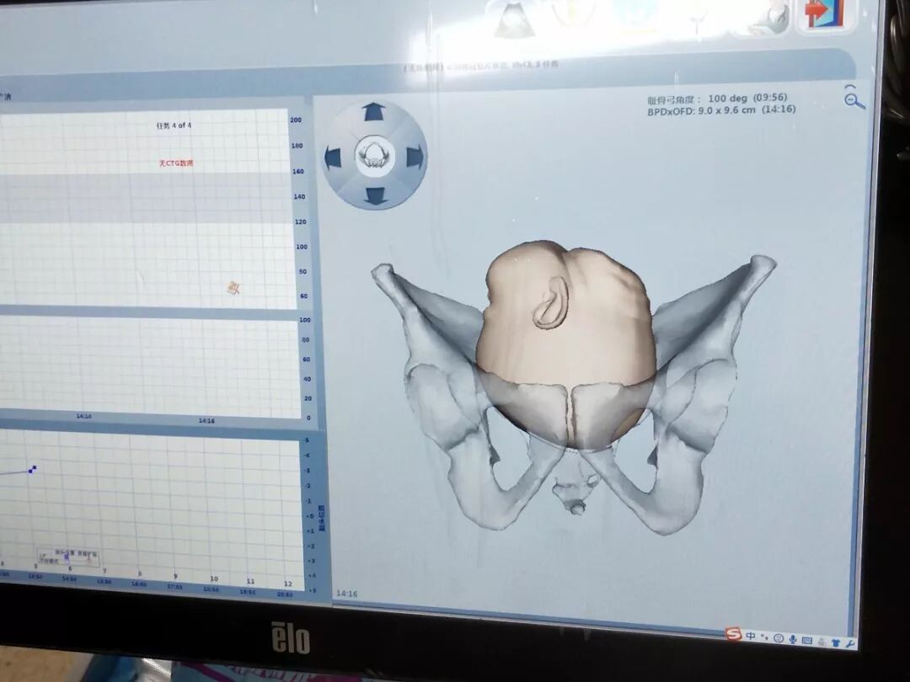Open the ultrasound fan-shaped scan icon

514,19
